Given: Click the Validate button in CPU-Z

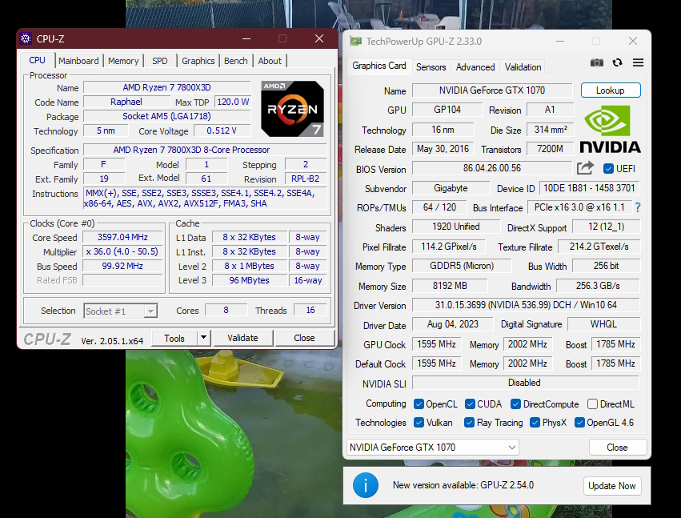Looking at the screenshot, I should [x=242, y=338].
